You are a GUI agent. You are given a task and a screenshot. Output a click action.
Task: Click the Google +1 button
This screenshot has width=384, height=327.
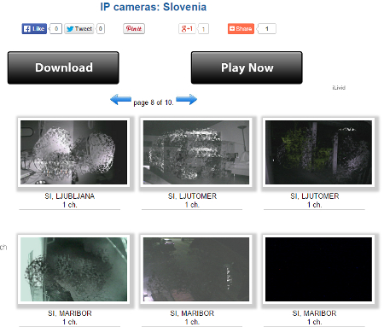pos(187,29)
